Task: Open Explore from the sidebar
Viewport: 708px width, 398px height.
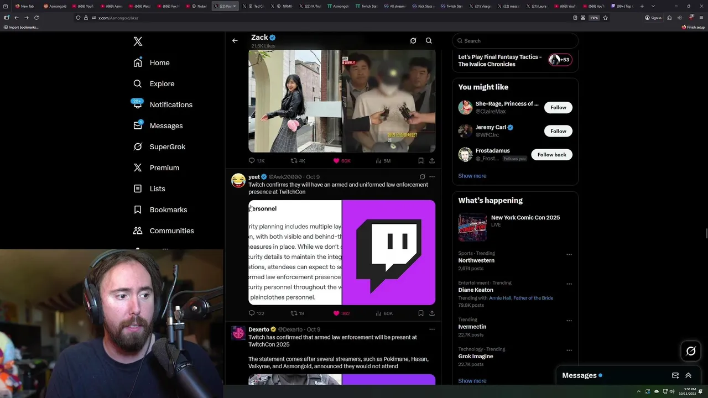Action: 154,83
